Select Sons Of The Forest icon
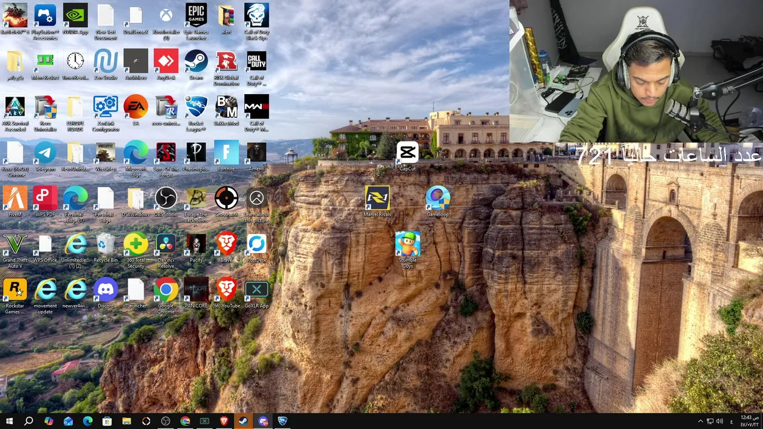Screen dimensions: 763x429 pos(166,160)
